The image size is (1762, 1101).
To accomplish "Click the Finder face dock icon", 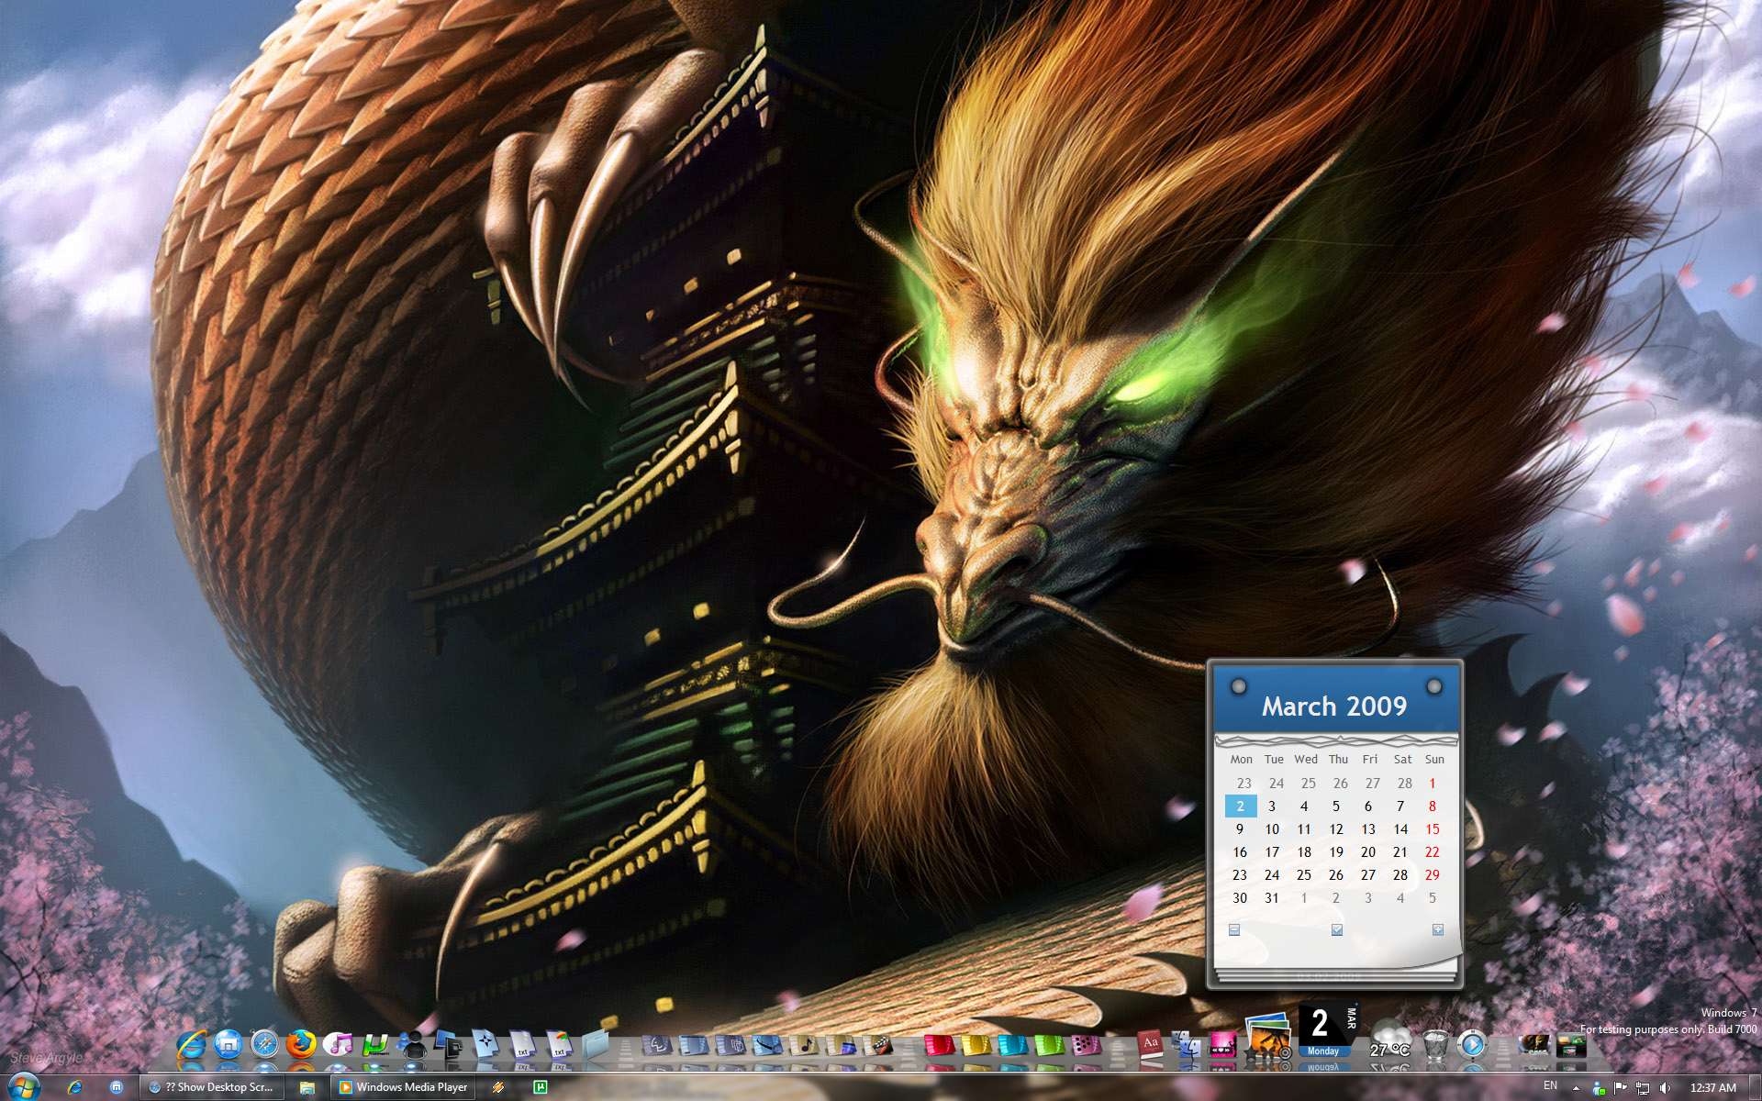I will [x=1188, y=1044].
